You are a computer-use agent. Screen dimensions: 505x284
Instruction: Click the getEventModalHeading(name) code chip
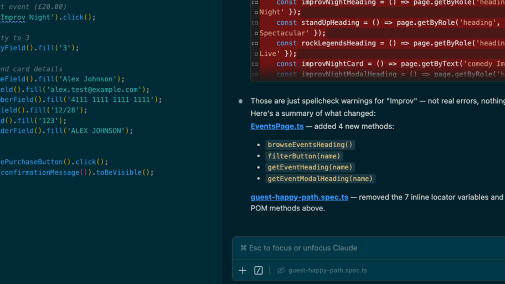[x=320, y=179]
